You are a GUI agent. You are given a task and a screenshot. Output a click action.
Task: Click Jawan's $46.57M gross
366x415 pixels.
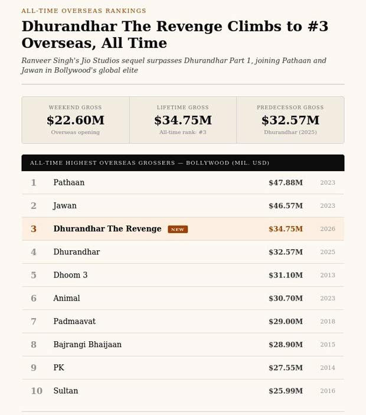coord(286,205)
